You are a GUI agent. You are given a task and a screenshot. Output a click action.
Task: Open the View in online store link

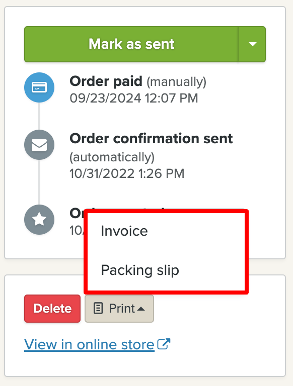89,344
